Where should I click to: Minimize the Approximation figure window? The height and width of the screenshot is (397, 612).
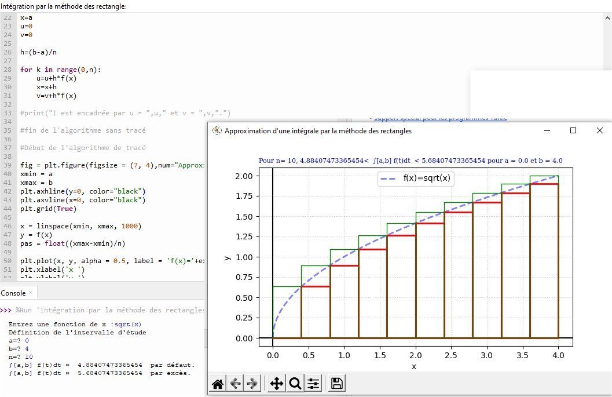[547, 131]
